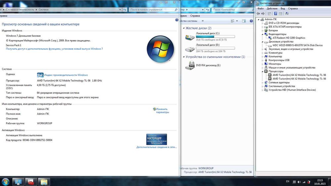Click genuine Microsoft software badge
This screenshot has height=186, width=331.
[157, 139]
